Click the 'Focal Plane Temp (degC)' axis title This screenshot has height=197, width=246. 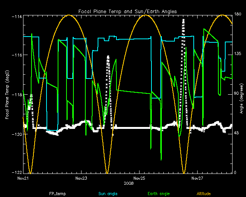coord(7,94)
